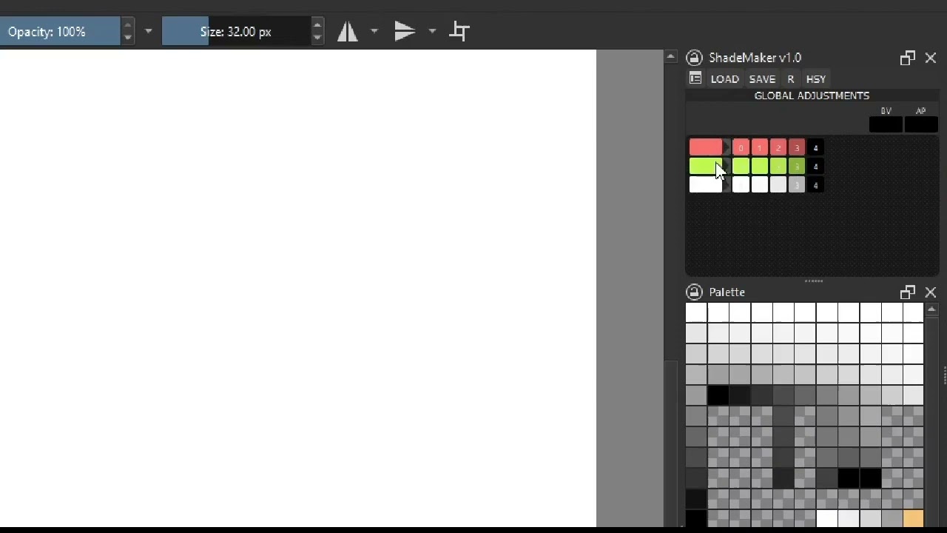Click the wrap-around mode icon
This screenshot has width=947, height=533.
point(459,32)
